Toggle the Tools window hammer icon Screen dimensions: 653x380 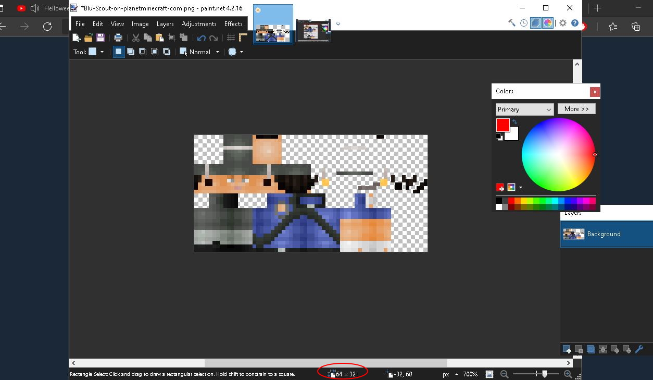click(511, 23)
